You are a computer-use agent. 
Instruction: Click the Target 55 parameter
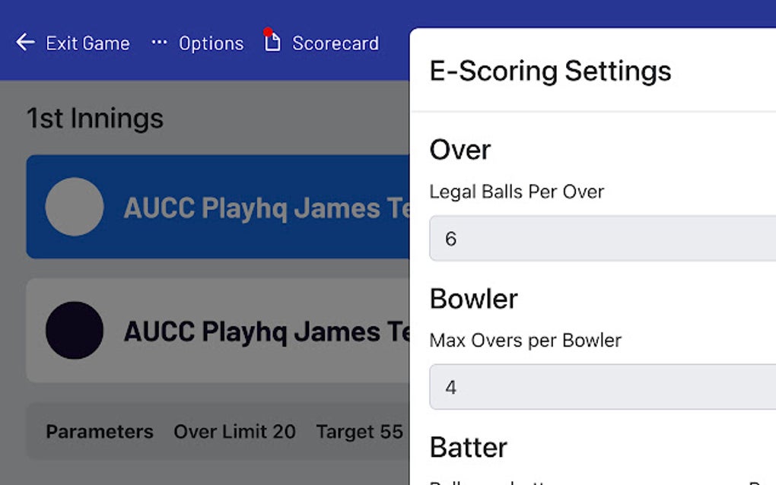(358, 432)
